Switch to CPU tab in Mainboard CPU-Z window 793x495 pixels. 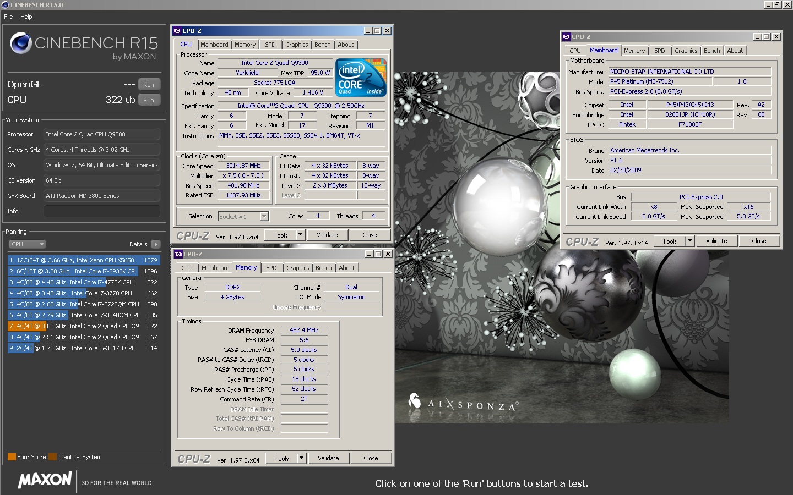[575, 51]
